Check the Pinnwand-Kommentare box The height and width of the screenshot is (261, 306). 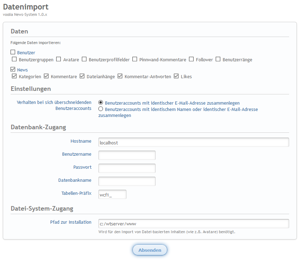[x=135, y=59]
